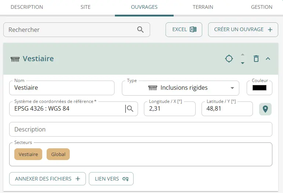
Task: Switch to the TERRAIN tab
Action: tap(203, 7)
